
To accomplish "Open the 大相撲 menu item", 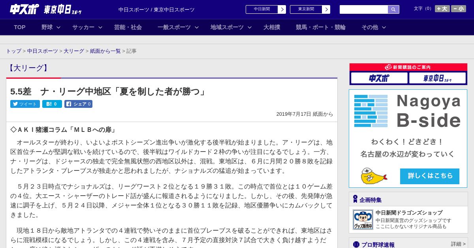I will (x=272, y=27).
